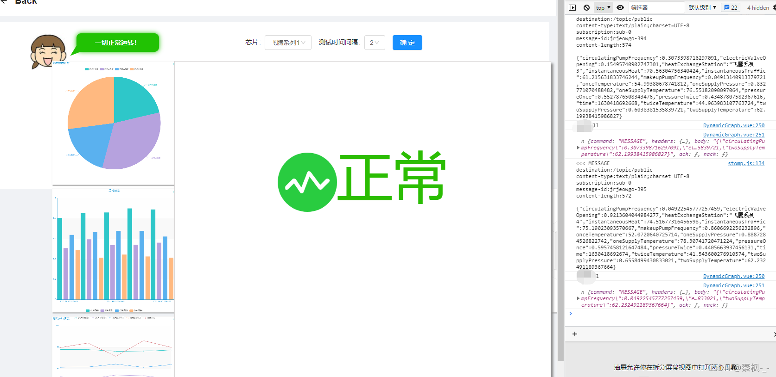The image size is (776, 377).
Task: Open the 默认级别 log level dropdown
Action: 702,7
